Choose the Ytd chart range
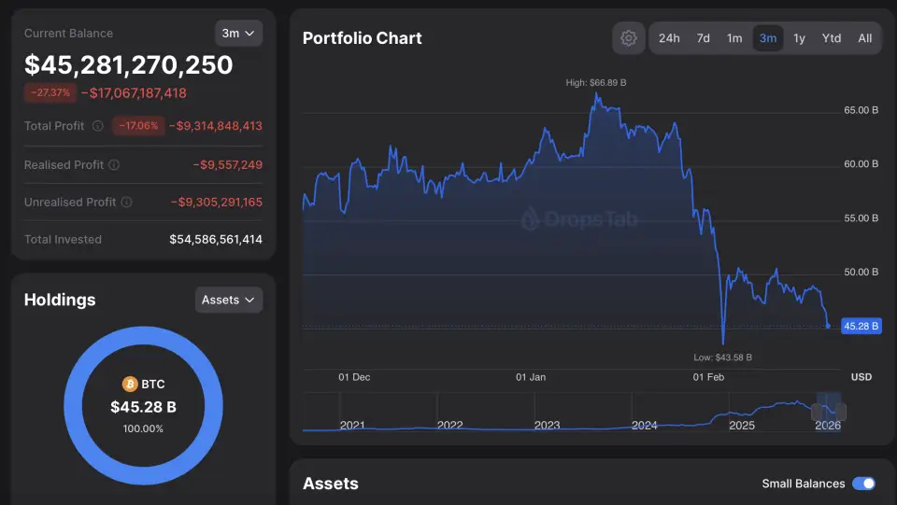The height and width of the screenshot is (505, 897). (x=831, y=38)
